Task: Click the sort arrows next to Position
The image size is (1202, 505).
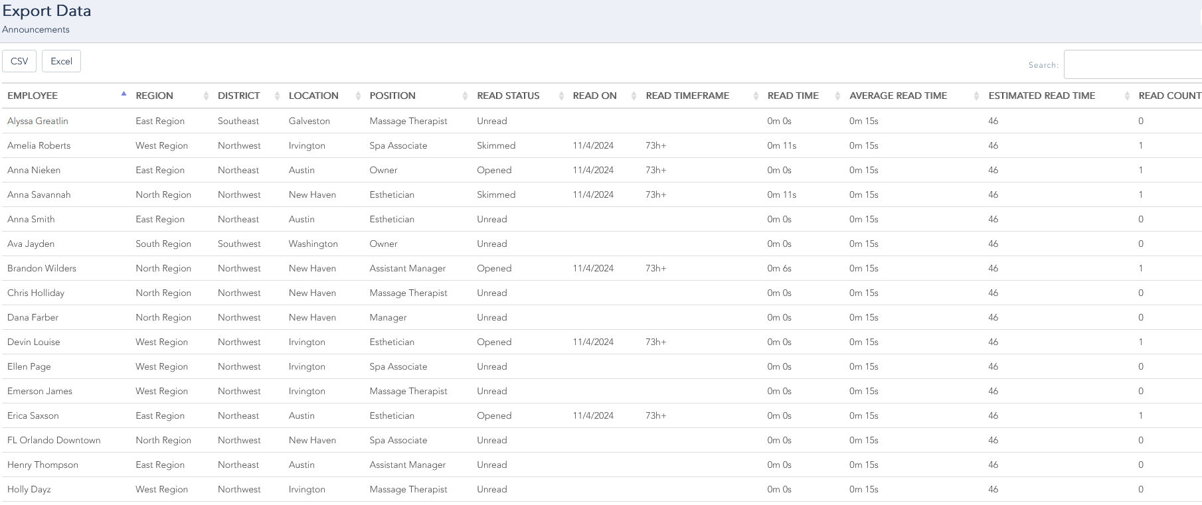Action: (465, 96)
